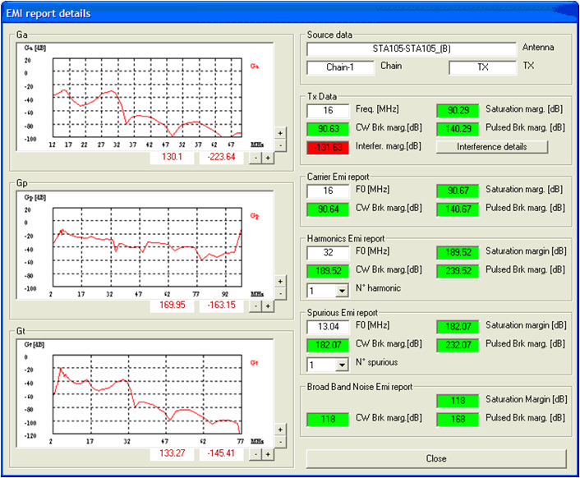
Task: Click the Gt readout value 133.27
Action: pyautogui.click(x=172, y=453)
